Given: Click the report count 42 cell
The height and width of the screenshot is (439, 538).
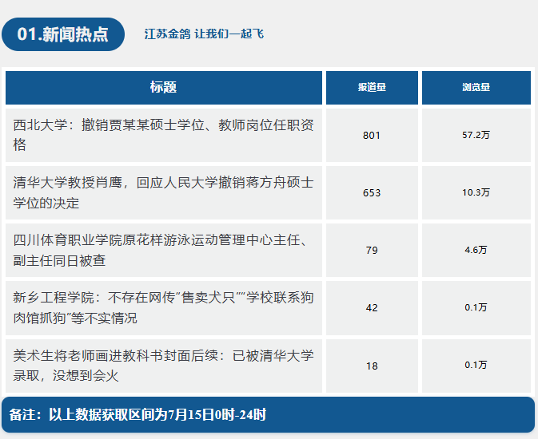Looking at the screenshot, I should [372, 308].
